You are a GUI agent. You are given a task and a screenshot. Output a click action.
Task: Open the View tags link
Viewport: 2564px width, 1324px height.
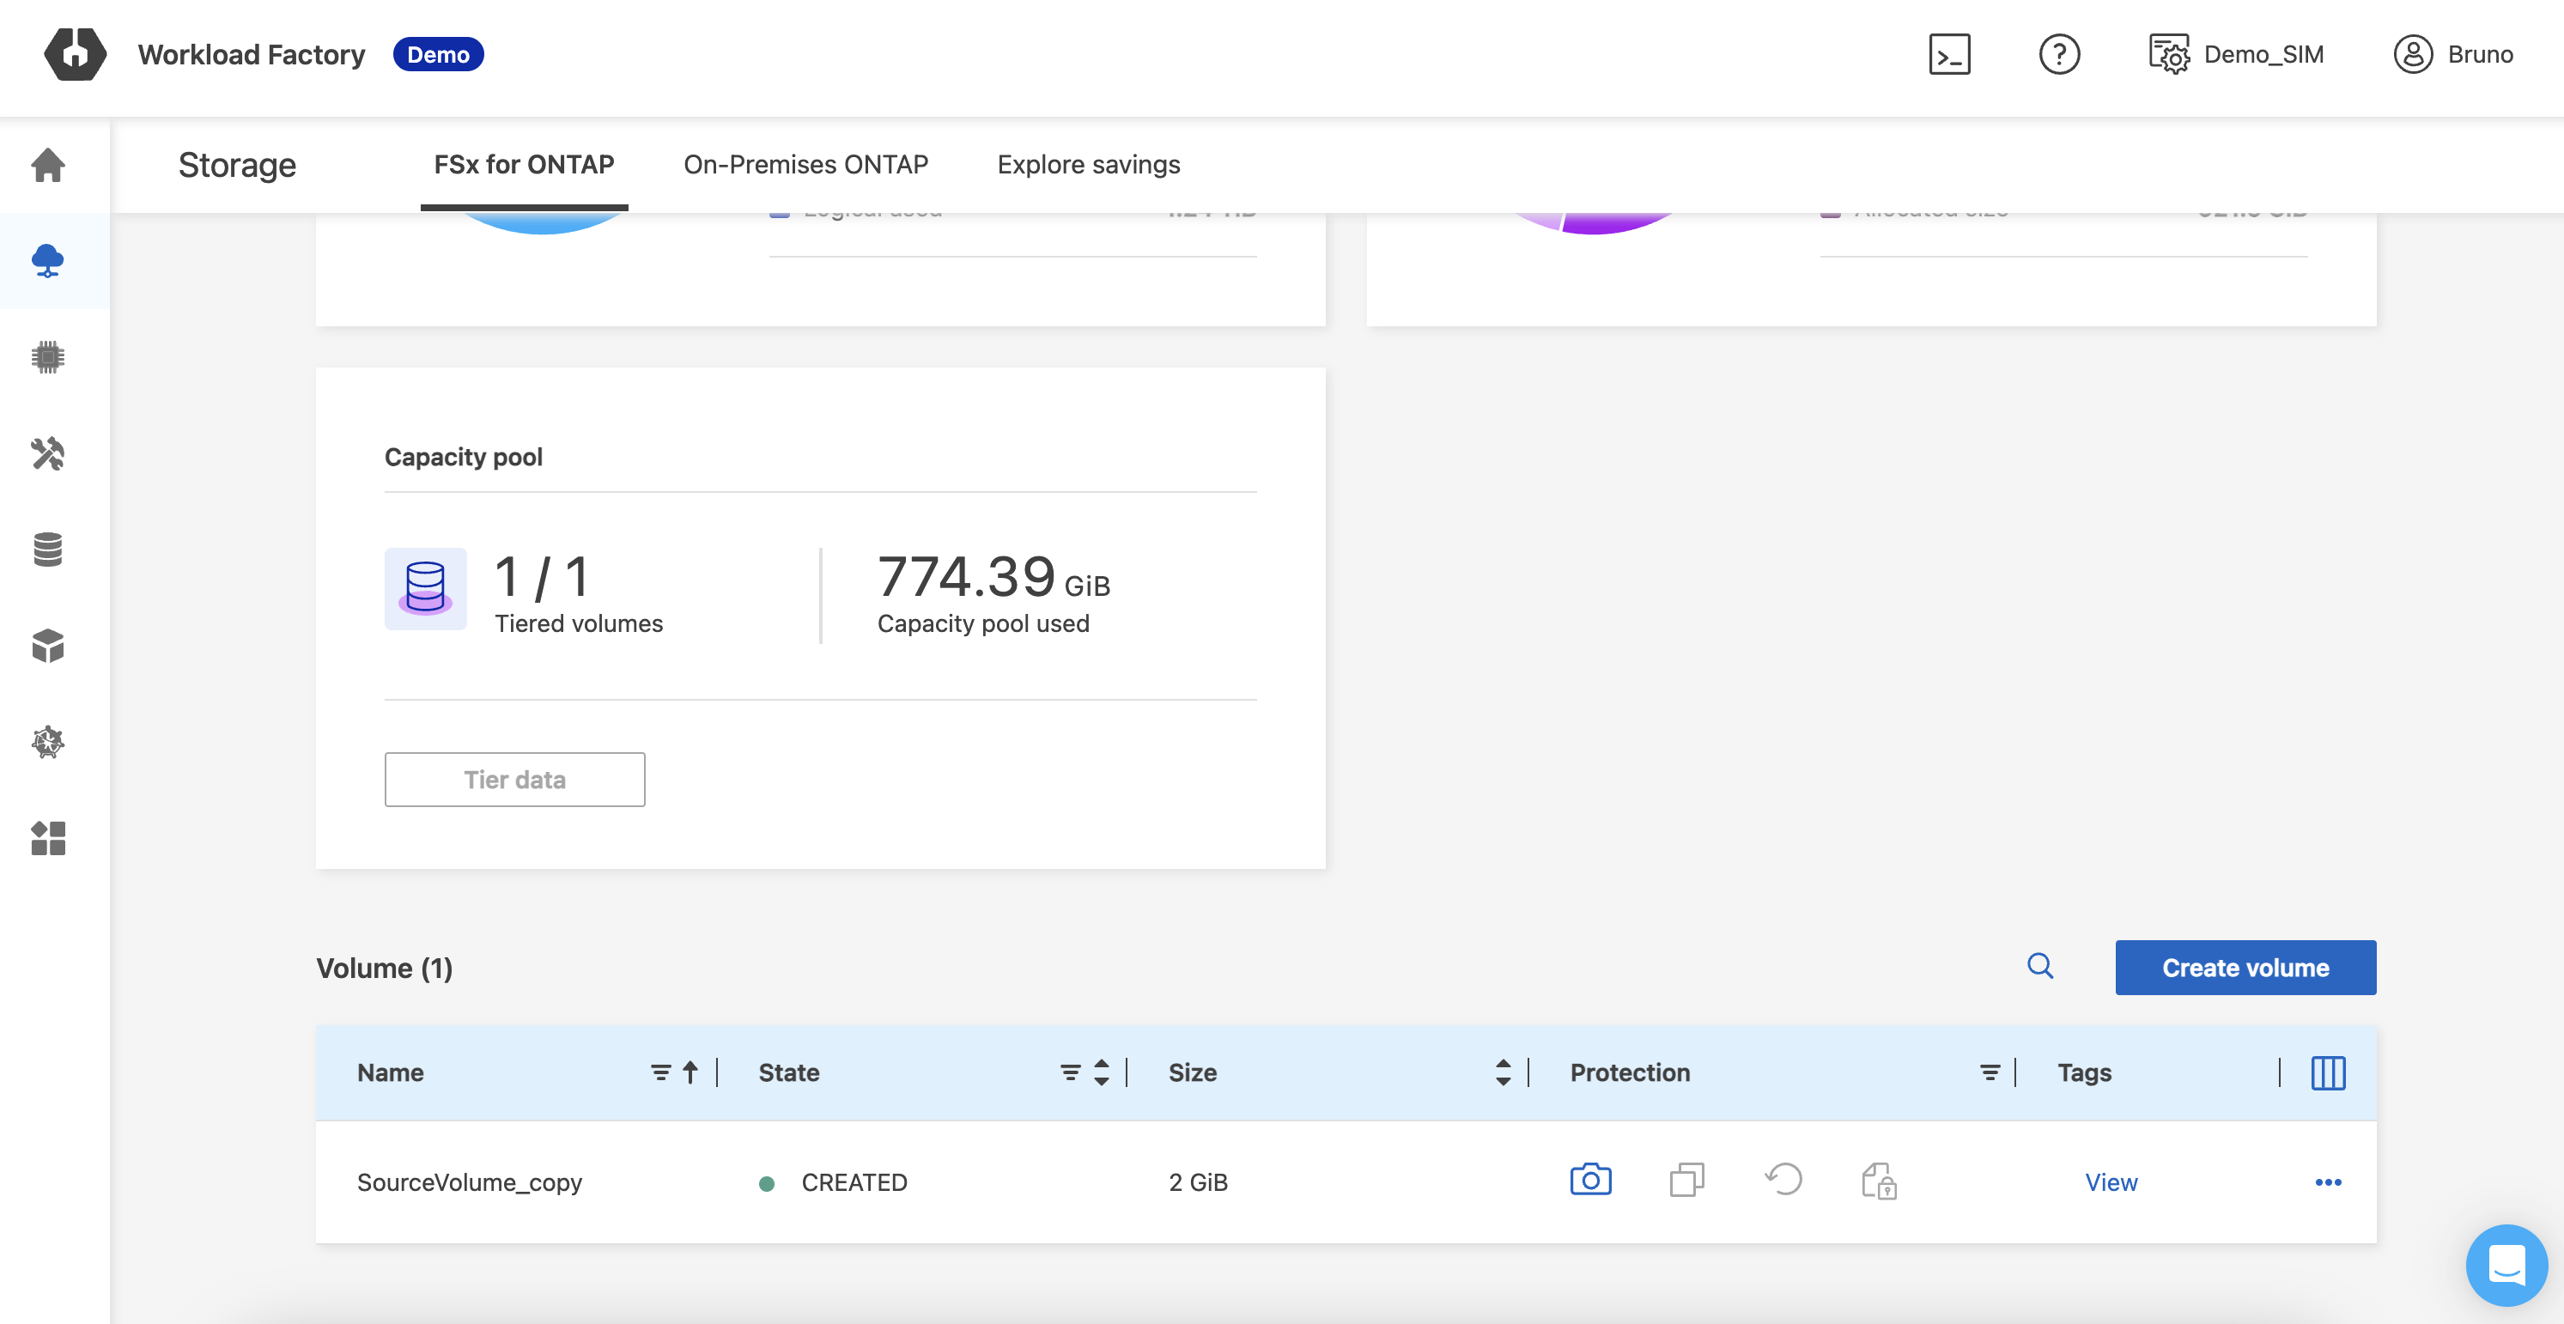(x=2110, y=1181)
